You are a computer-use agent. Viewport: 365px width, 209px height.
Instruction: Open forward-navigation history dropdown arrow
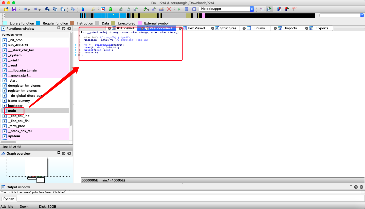point(40,10)
